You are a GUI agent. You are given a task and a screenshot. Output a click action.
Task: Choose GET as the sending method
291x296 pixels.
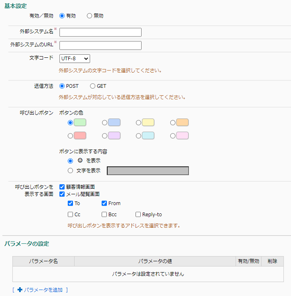tap(93, 86)
